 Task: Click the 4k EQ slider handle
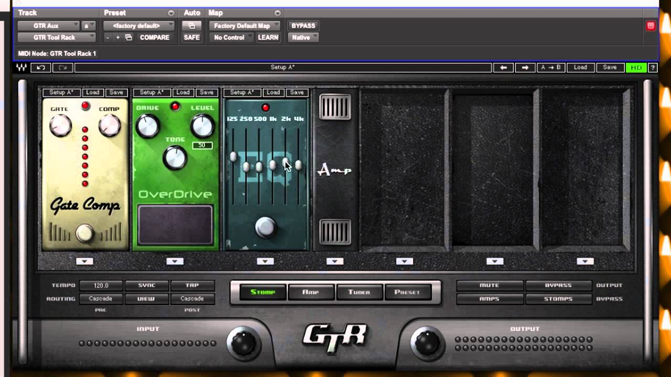[298, 165]
